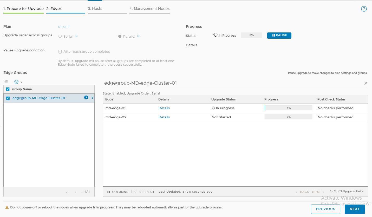Click No checks performed for md-edge-01
Image resolution: width=372 pixels, height=217 pixels.
(336, 108)
